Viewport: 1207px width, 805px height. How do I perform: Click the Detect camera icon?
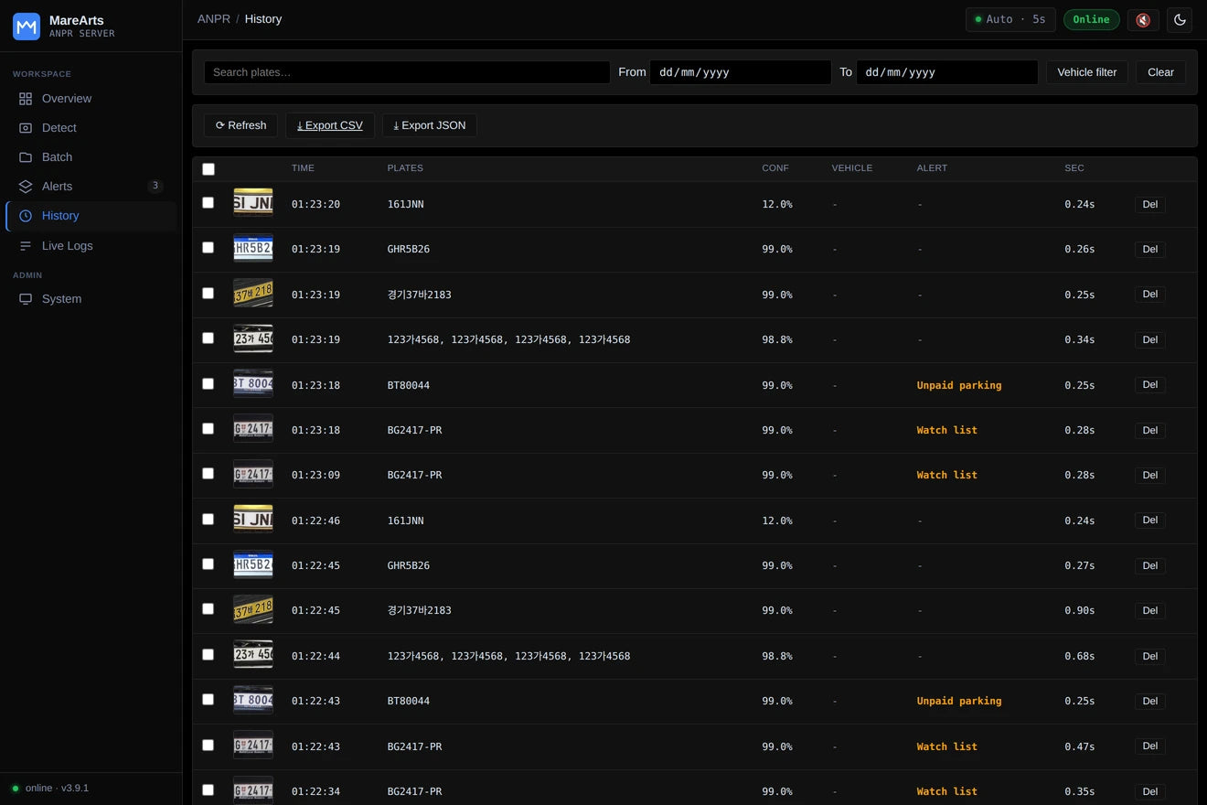click(x=26, y=128)
